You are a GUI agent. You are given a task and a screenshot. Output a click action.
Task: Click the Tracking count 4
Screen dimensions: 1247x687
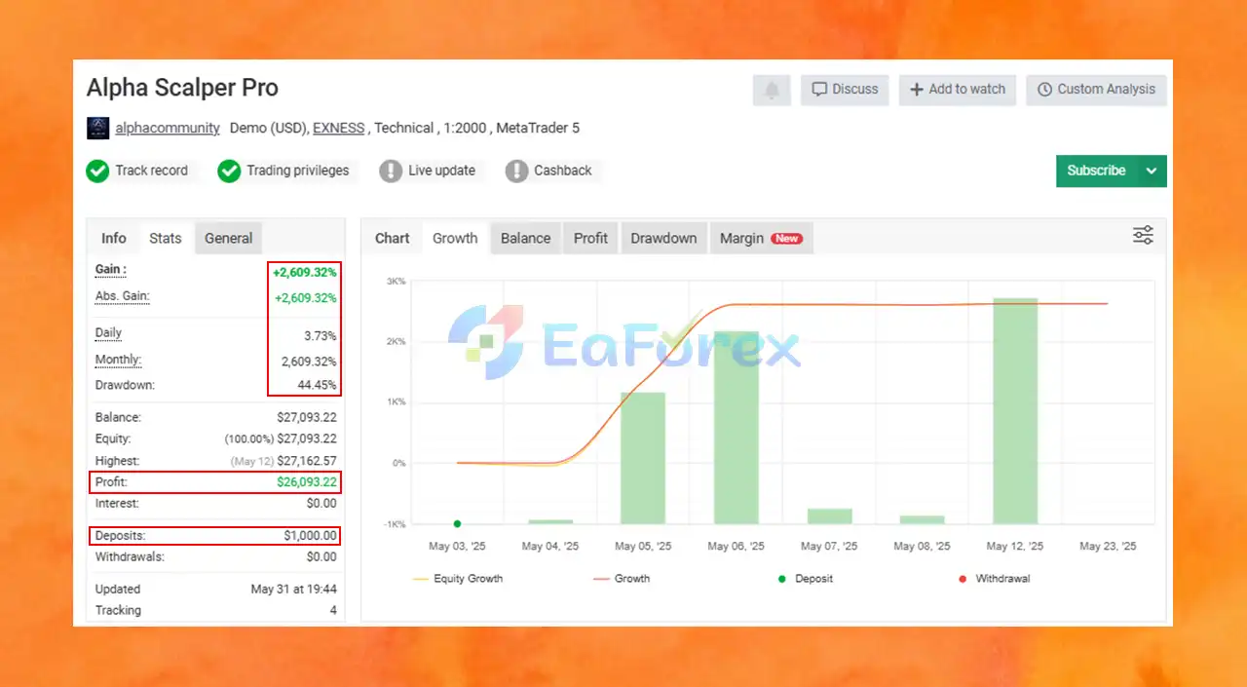[x=333, y=611]
